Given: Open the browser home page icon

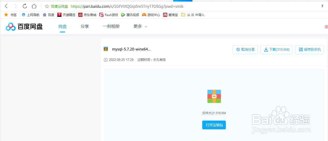Looking at the screenshot, I should coord(34,6).
